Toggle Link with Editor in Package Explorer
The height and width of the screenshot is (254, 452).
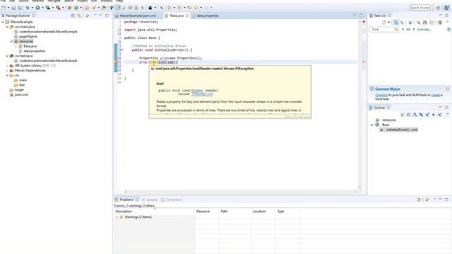(x=78, y=16)
